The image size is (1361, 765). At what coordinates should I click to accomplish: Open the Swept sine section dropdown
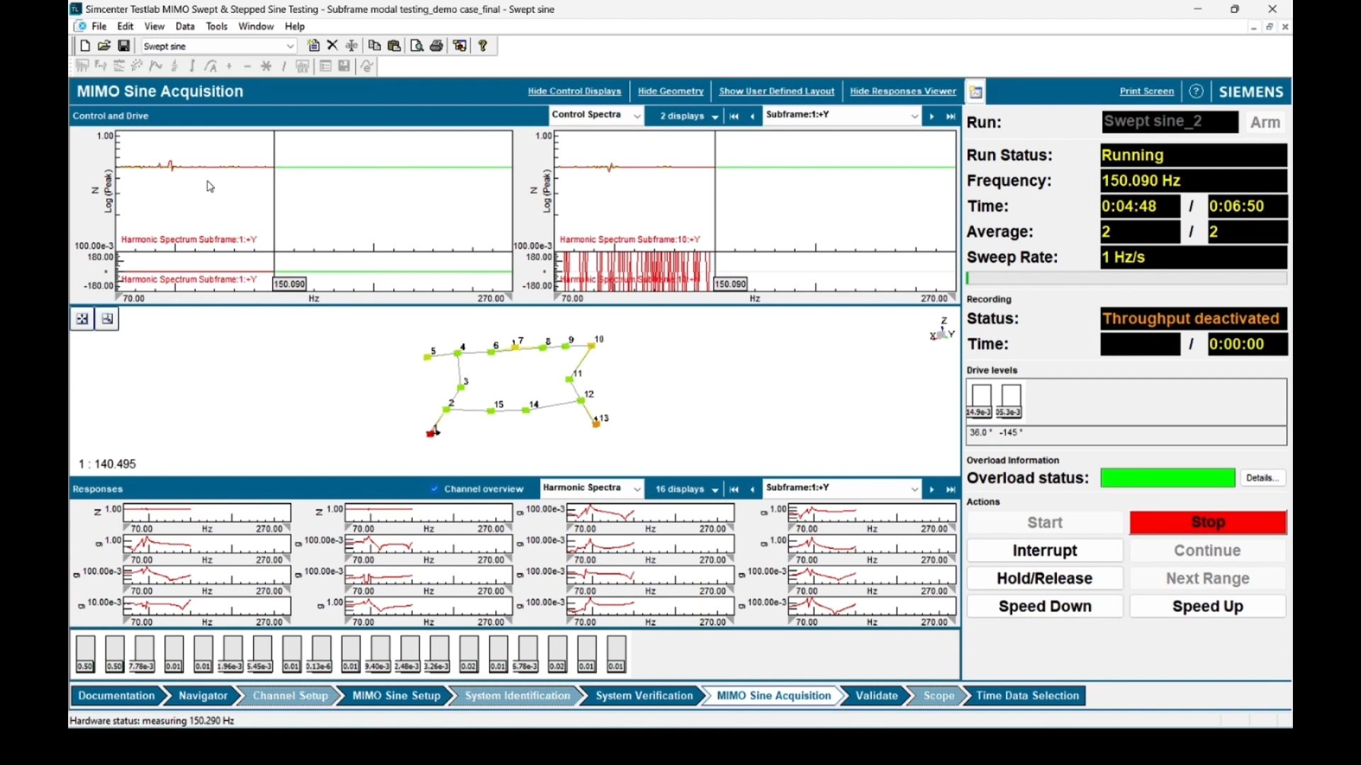point(290,46)
